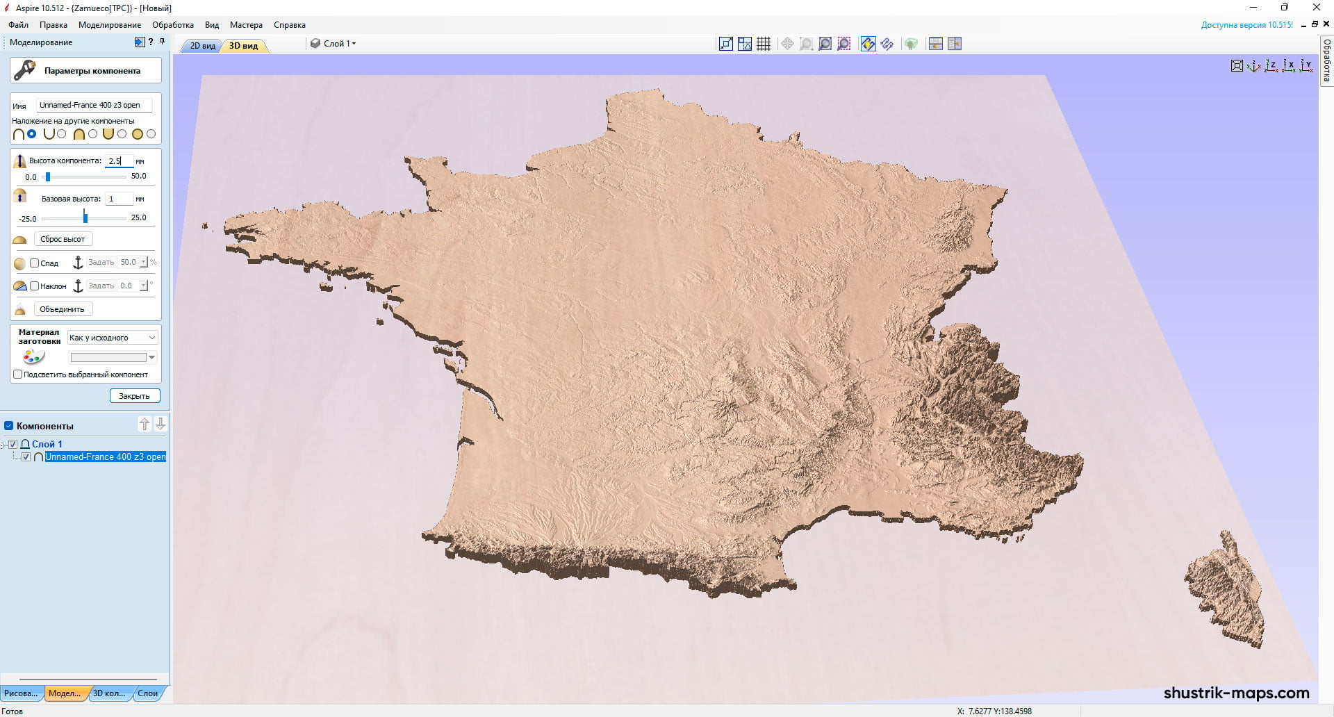Open the Обработка side tab

click(1326, 60)
